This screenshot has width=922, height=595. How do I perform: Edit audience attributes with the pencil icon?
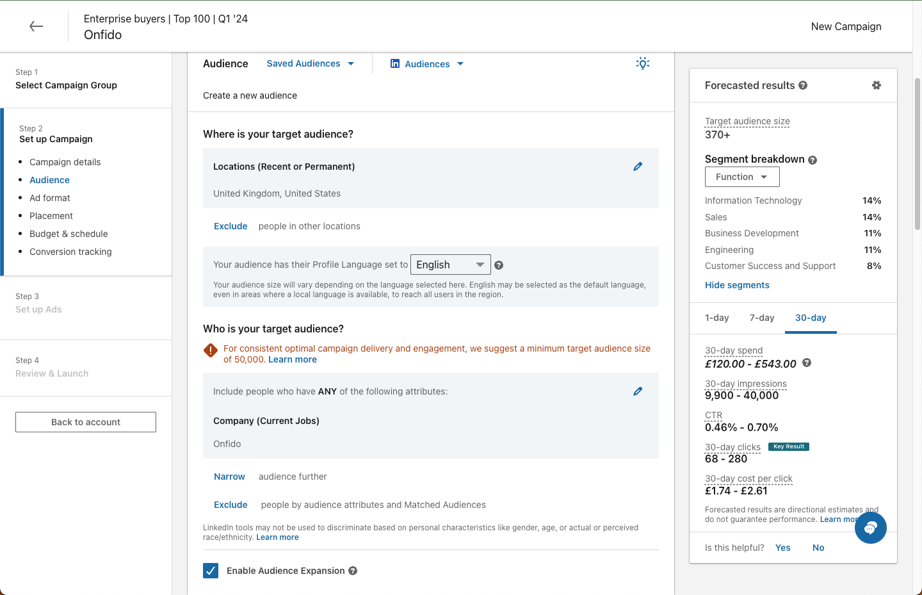(x=638, y=391)
